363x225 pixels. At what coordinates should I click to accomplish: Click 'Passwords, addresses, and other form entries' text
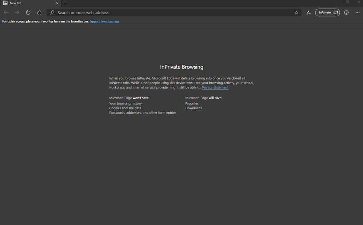[x=143, y=112]
